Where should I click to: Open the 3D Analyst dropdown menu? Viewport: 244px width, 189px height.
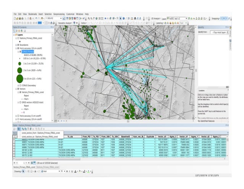click(x=156, y=18)
